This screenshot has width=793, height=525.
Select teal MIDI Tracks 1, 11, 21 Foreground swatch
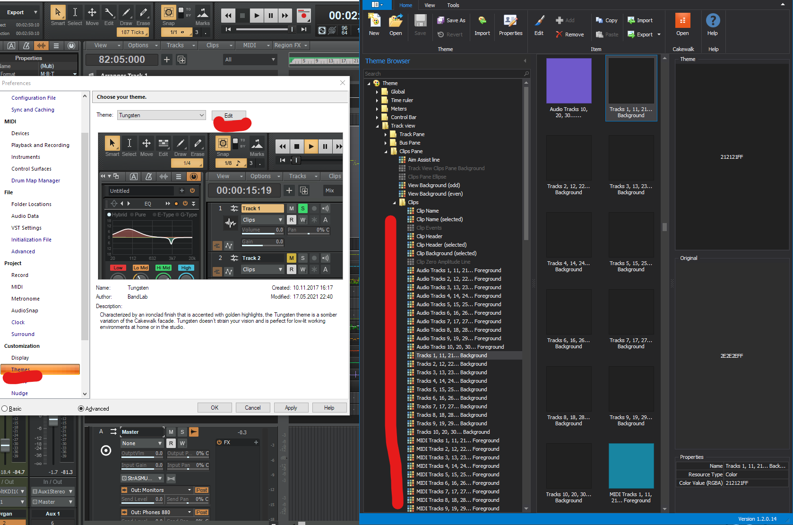[631, 466]
